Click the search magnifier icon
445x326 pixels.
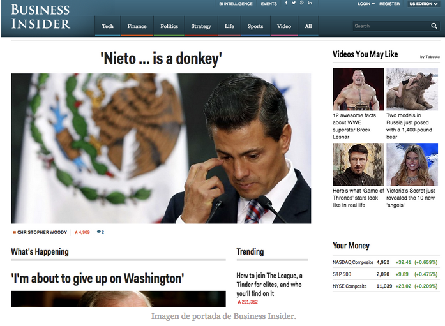coord(434,26)
